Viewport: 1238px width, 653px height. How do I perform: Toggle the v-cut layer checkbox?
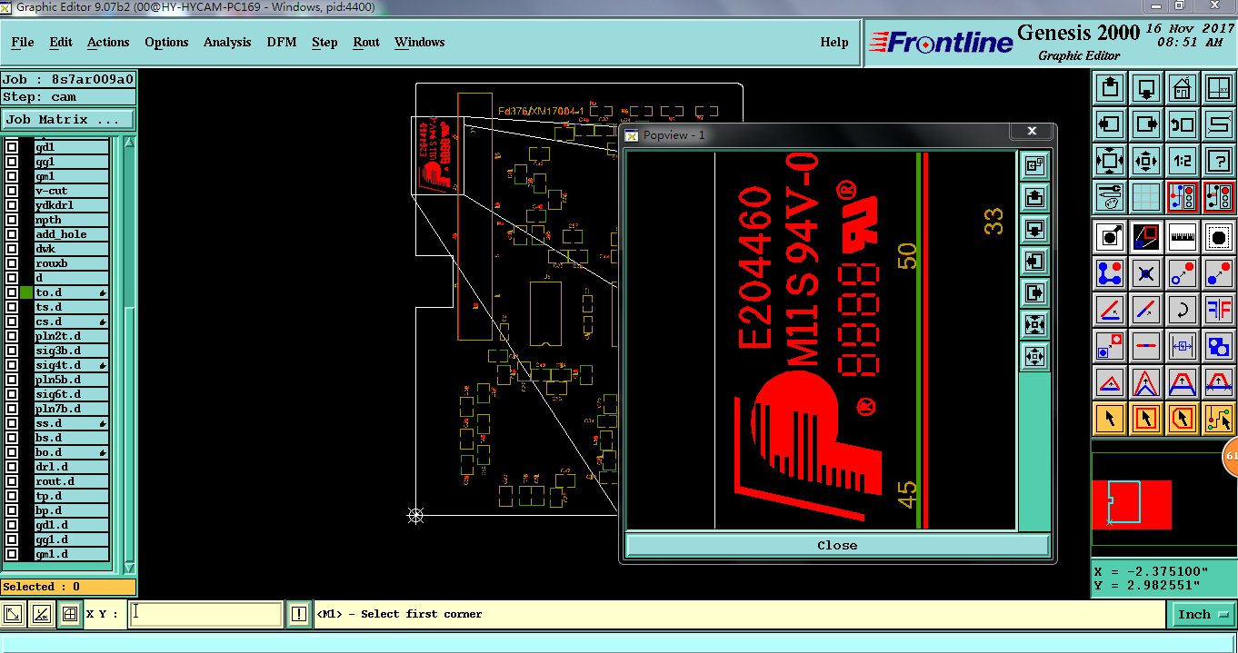click(x=12, y=191)
